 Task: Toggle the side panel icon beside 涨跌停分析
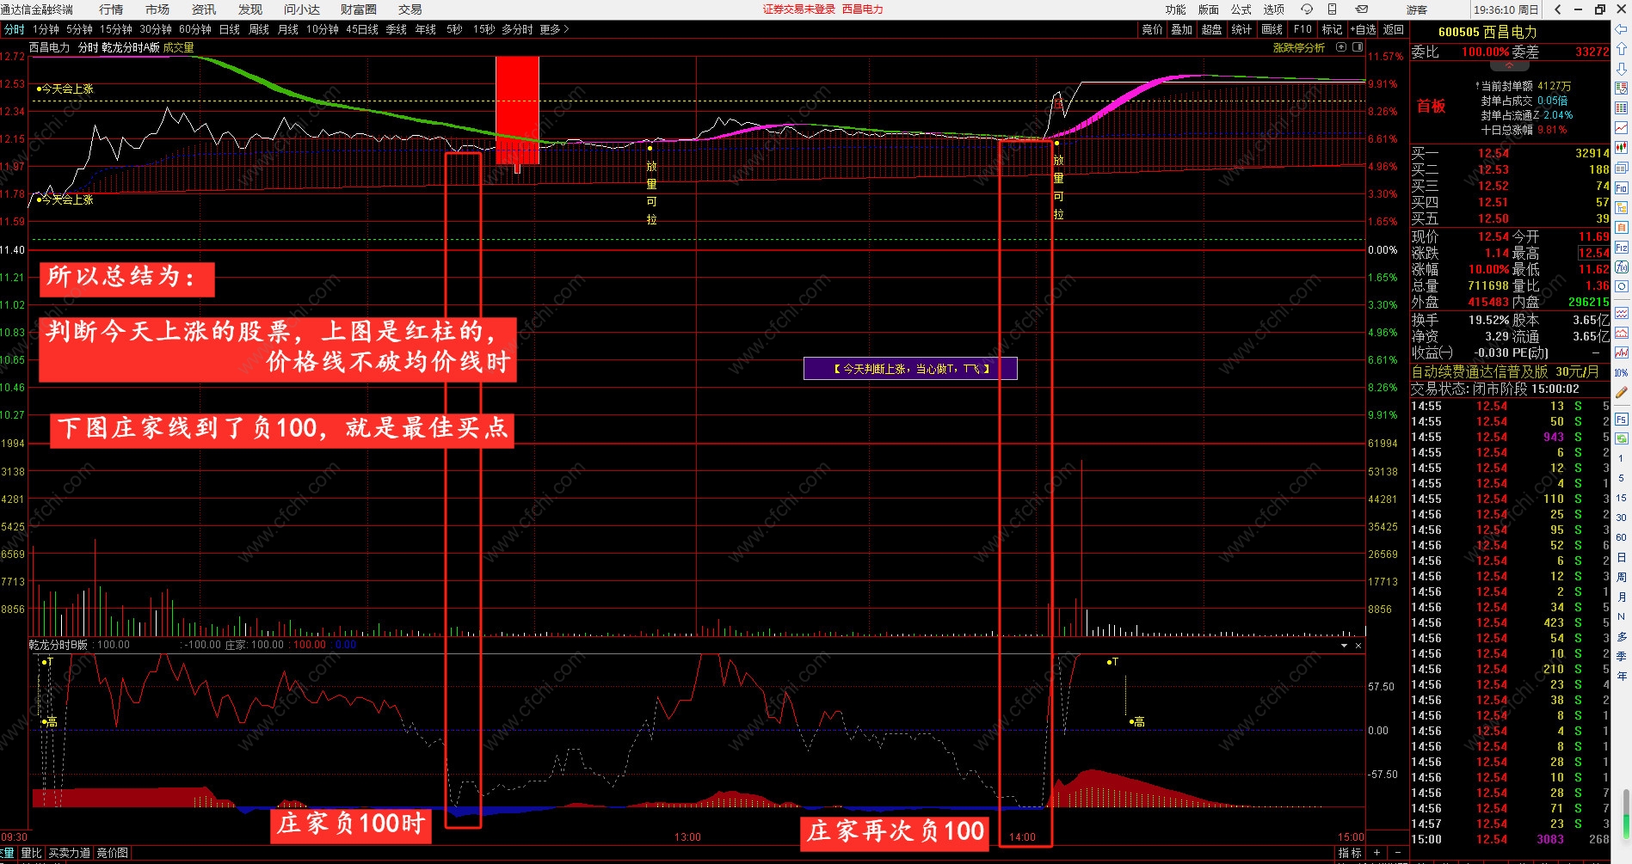pyautogui.click(x=1358, y=47)
